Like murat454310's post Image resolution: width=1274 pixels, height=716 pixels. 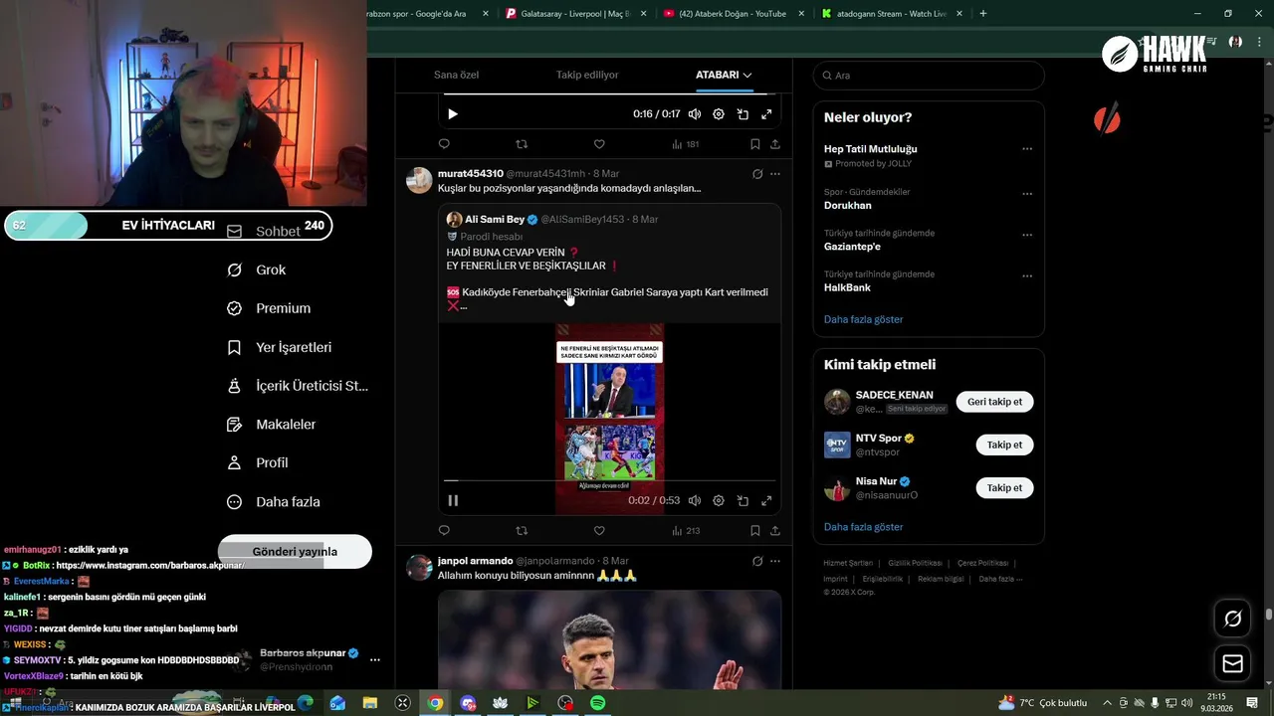[599, 531]
